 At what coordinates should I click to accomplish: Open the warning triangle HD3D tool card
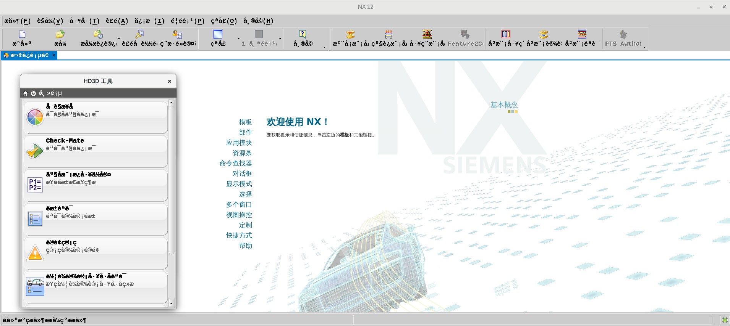click(96, 253)
